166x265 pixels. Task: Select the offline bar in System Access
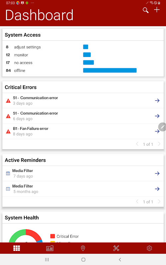coord(110,70)
